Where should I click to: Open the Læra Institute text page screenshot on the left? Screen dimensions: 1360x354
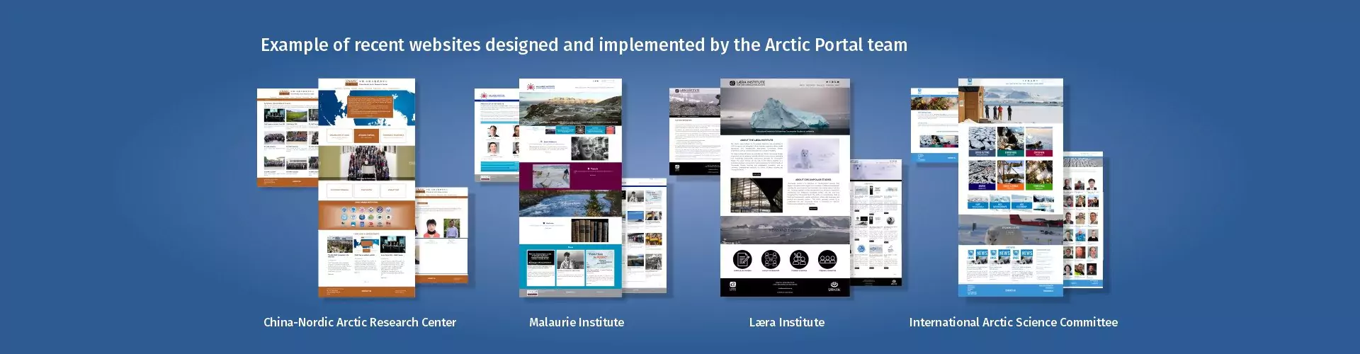click(x=695, y=132)
